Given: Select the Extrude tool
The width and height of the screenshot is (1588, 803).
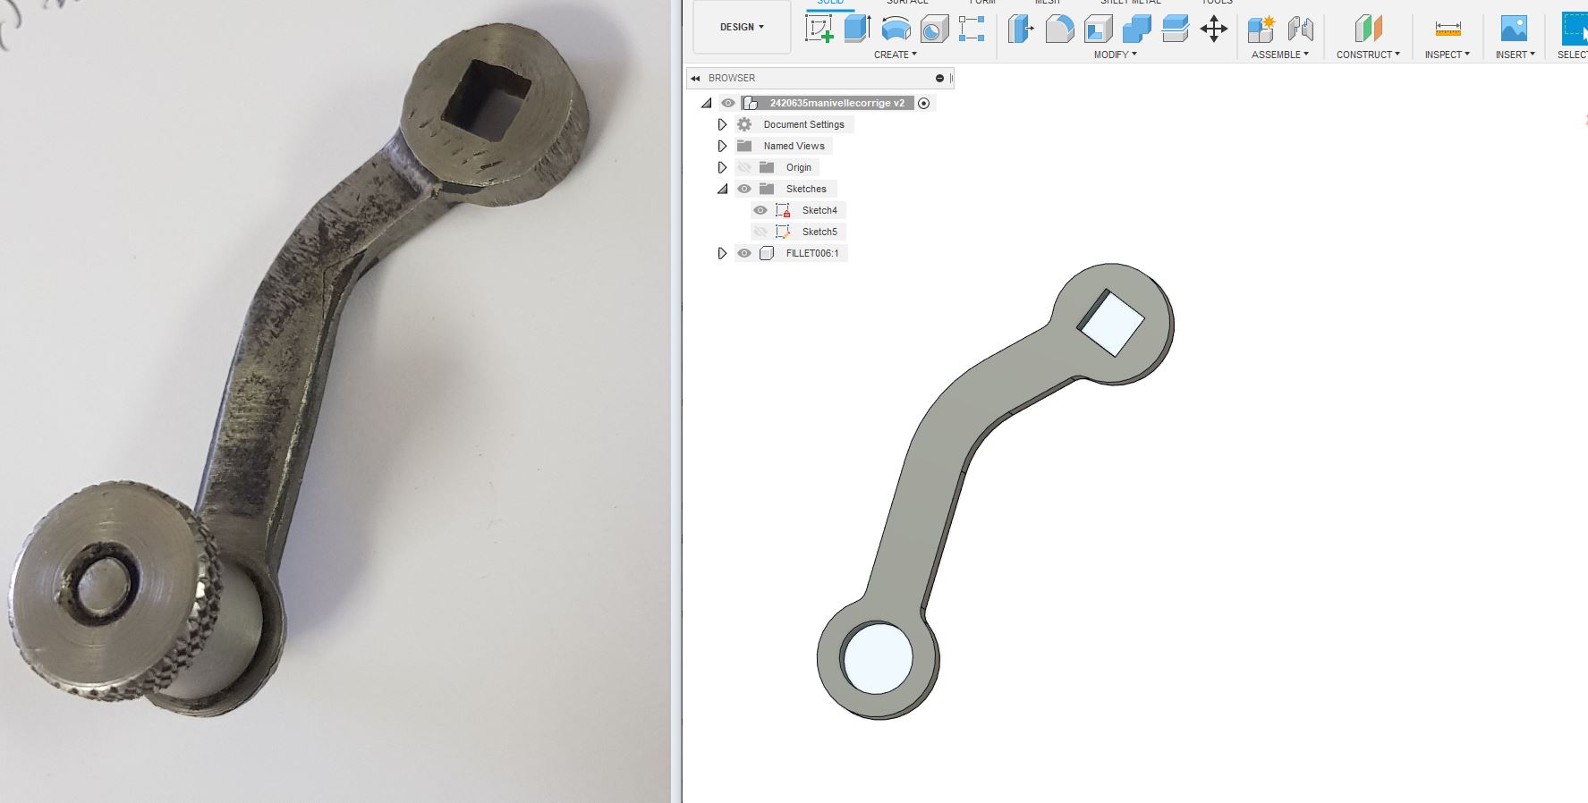Looking at the screenshot, I should (857, 29).
